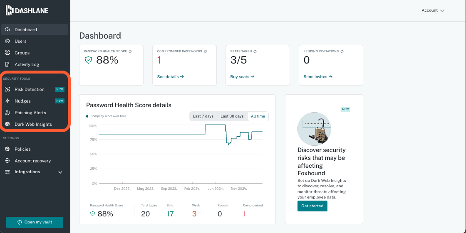Select the Last 30 days range

pyautogui.click(x=232, y=116)
